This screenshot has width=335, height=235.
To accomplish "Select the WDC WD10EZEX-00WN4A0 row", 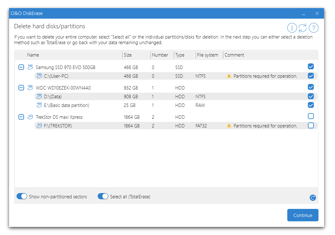I will click(x=166, y=88).
